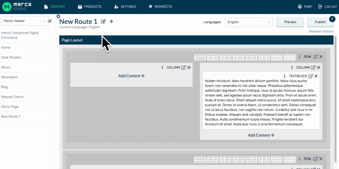This screenshot has height=169, width=339.
Task: Click the Publish button
Action: pyautogui.click(x=320, y=22)
